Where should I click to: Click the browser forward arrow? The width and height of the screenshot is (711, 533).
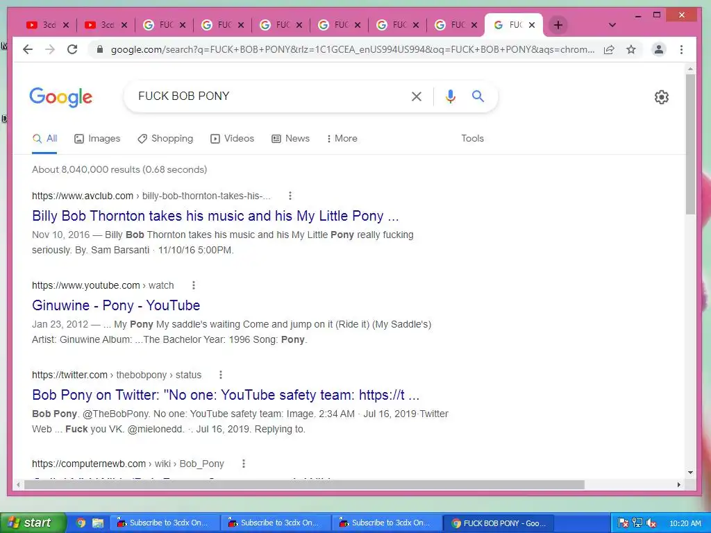coord(50,49)
